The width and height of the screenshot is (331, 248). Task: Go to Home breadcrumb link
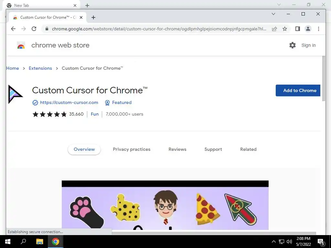tap(13, 68)
